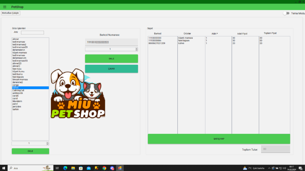Screen dimensions: 305x171
Task: Click the ÇIKAR button
Action: [x=112, y=69]
